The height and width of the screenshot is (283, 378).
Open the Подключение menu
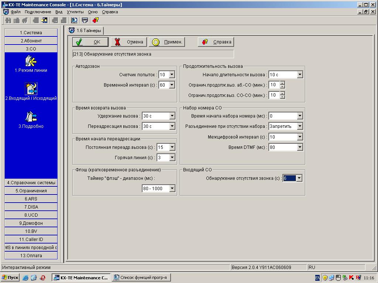click(x=38, y=12)
